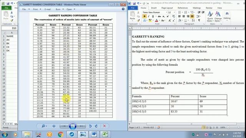
Task: Open Word File tab
Action: tap(133, 8)
